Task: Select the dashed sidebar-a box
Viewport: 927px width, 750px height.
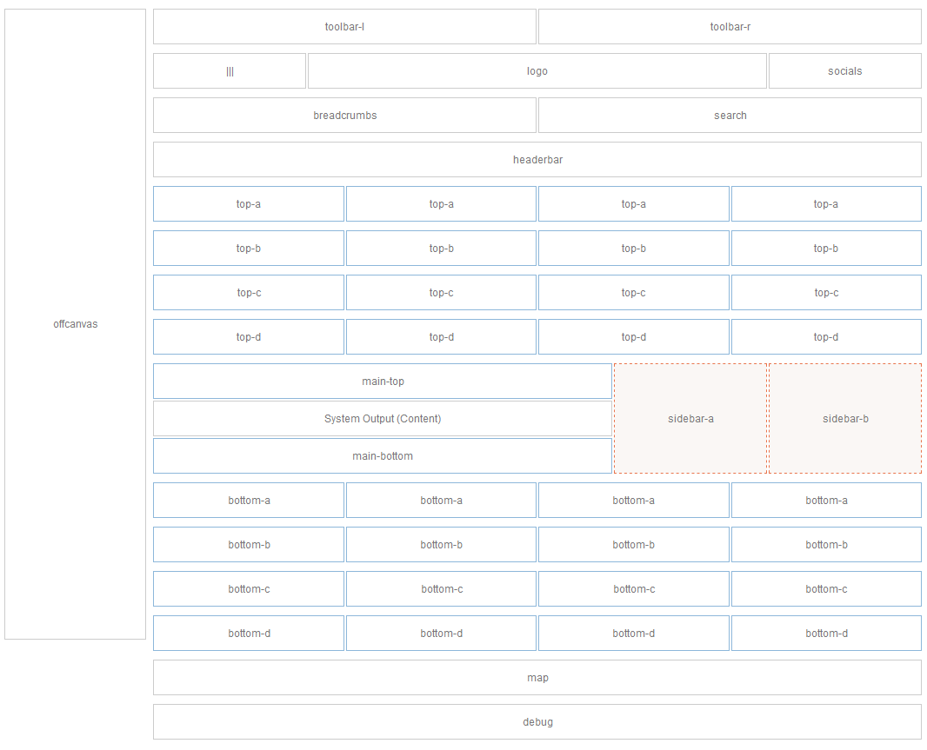Action: 690,418
